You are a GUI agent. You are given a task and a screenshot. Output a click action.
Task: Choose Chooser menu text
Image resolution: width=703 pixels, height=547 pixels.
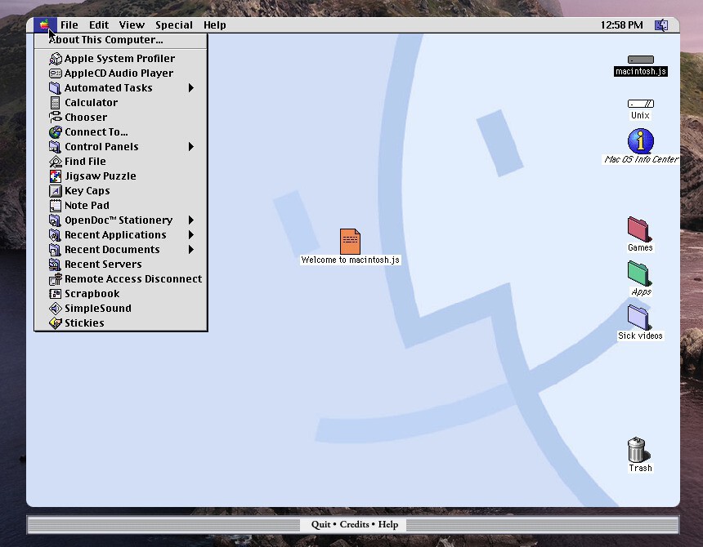coord(86,118)
